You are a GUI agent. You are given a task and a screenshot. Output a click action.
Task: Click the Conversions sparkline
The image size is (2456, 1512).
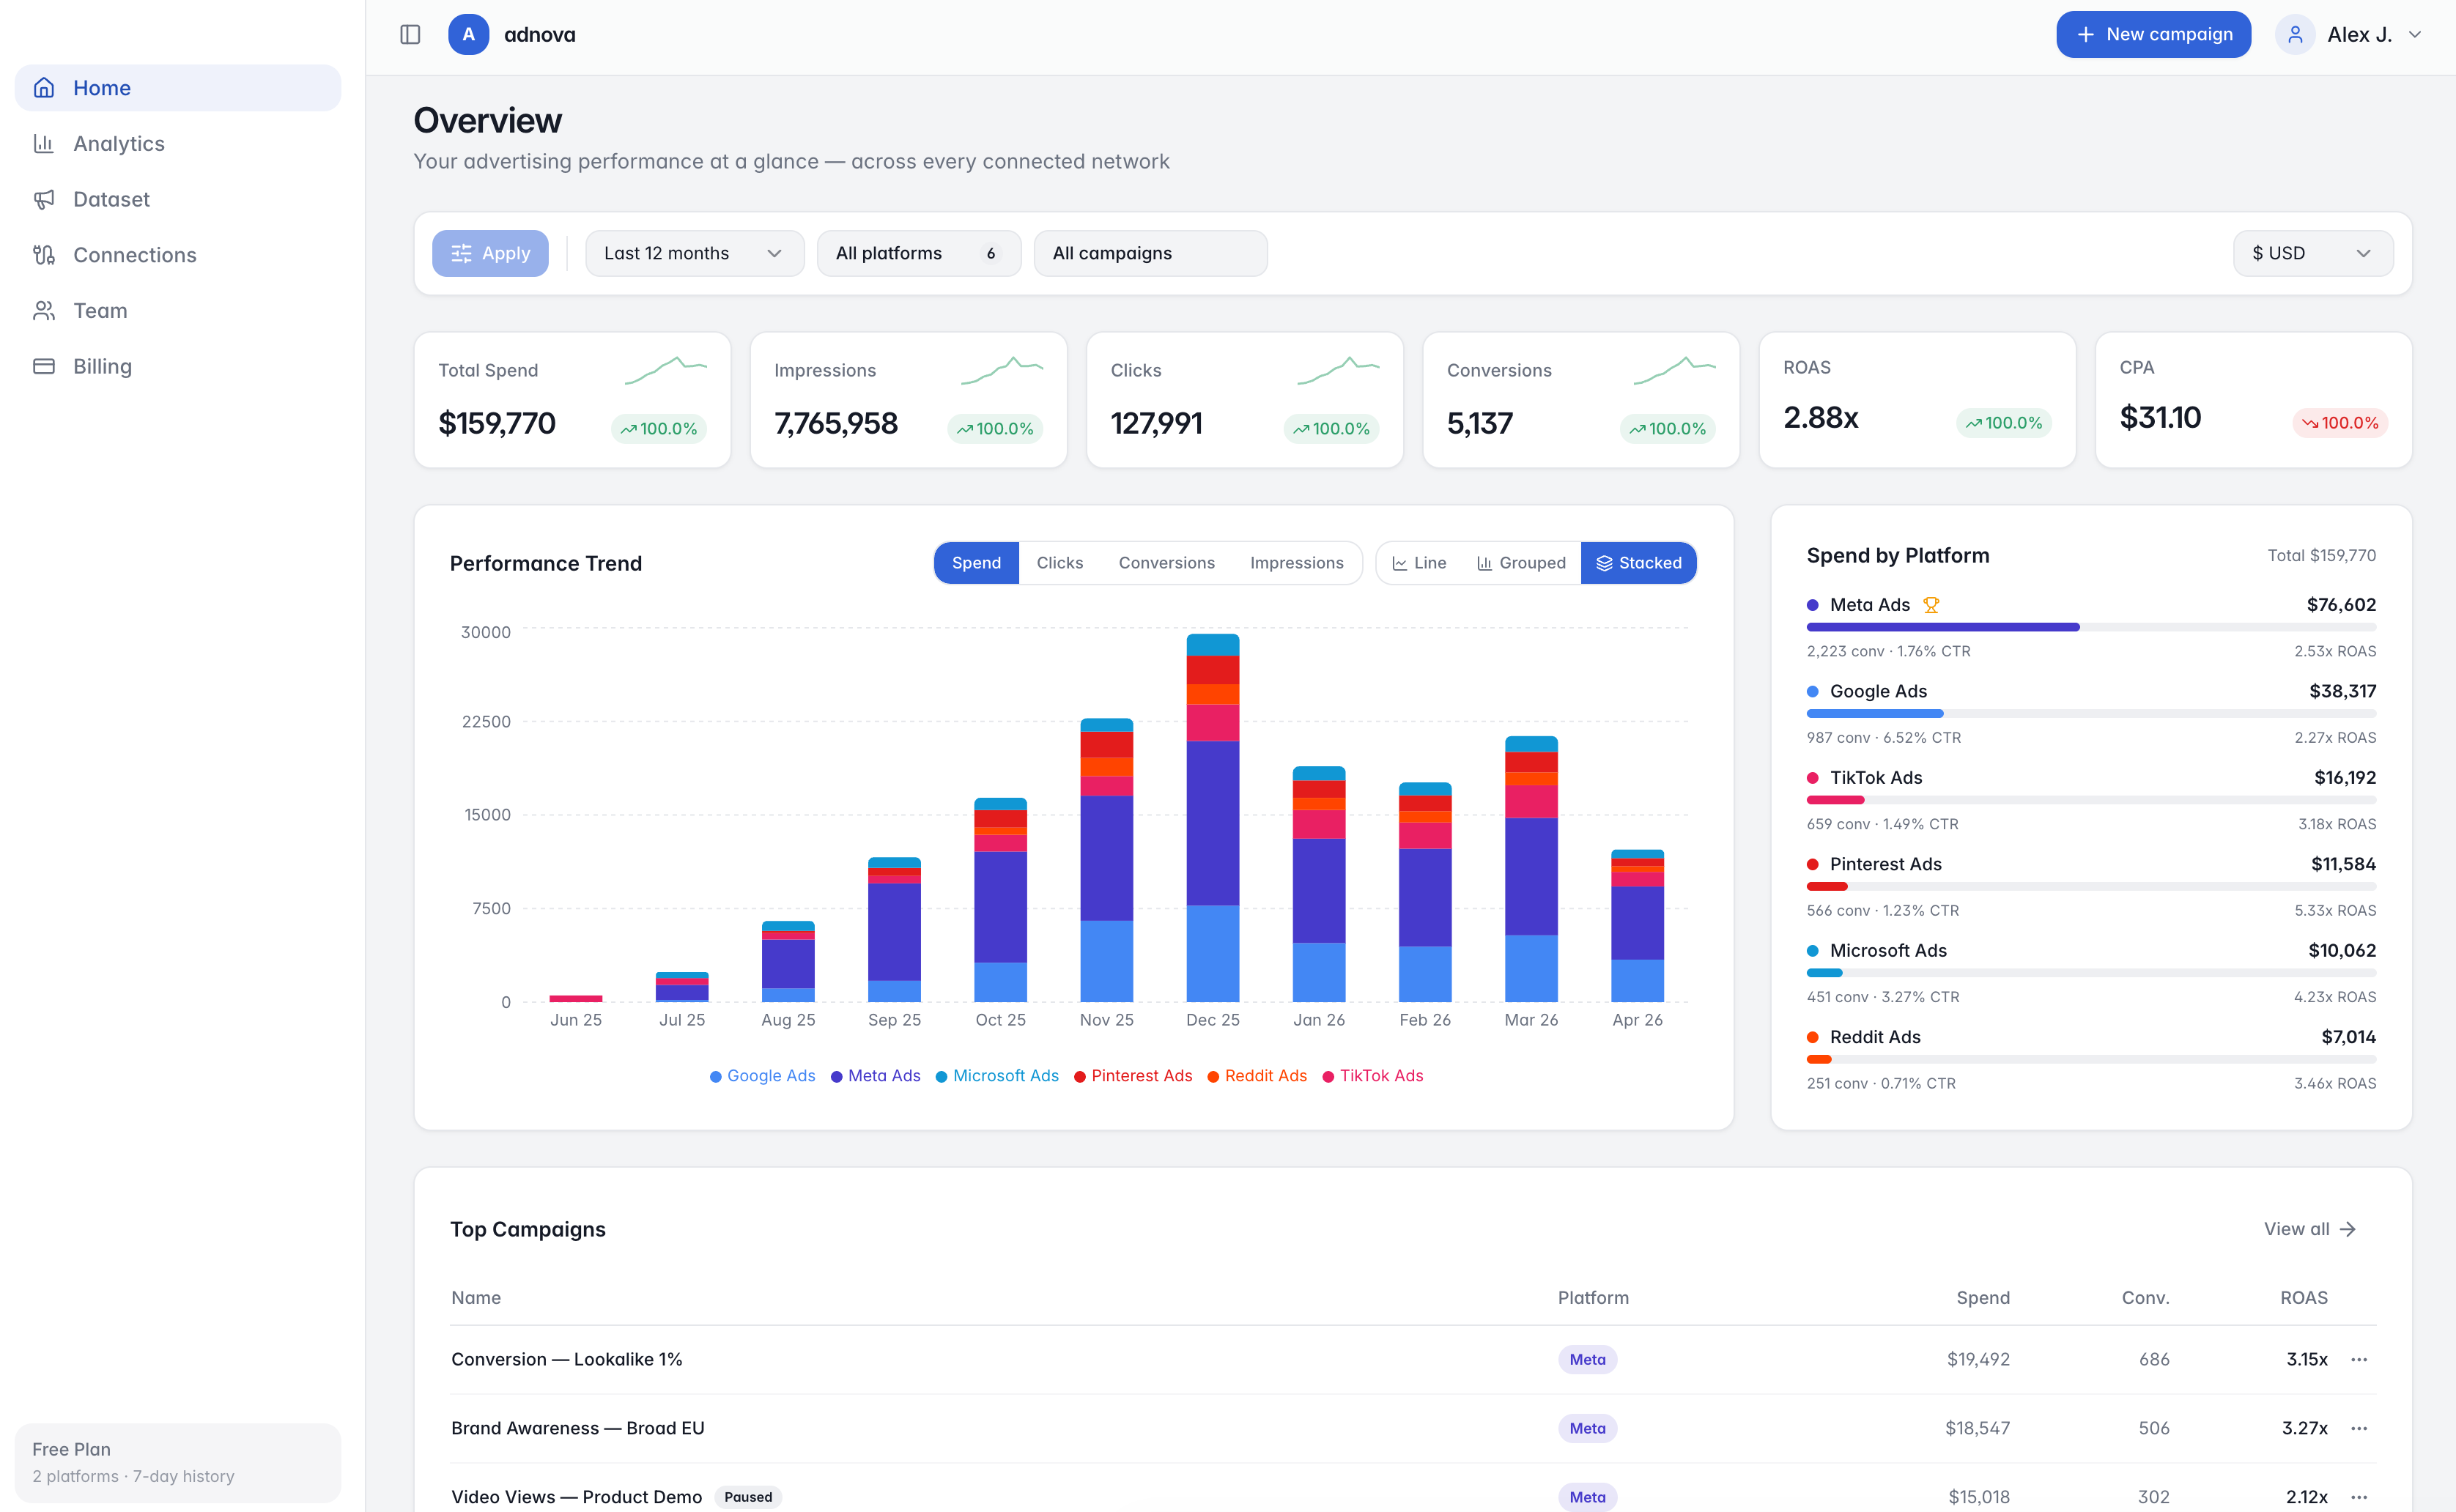pos(1675,370)
